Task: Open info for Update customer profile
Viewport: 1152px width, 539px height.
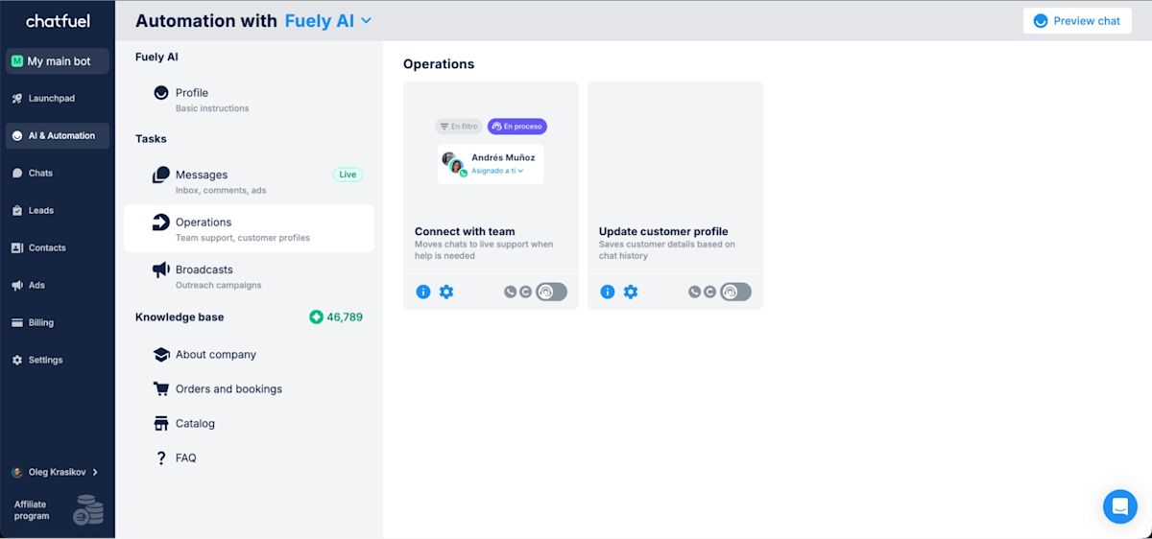Action: pos(608,292)
